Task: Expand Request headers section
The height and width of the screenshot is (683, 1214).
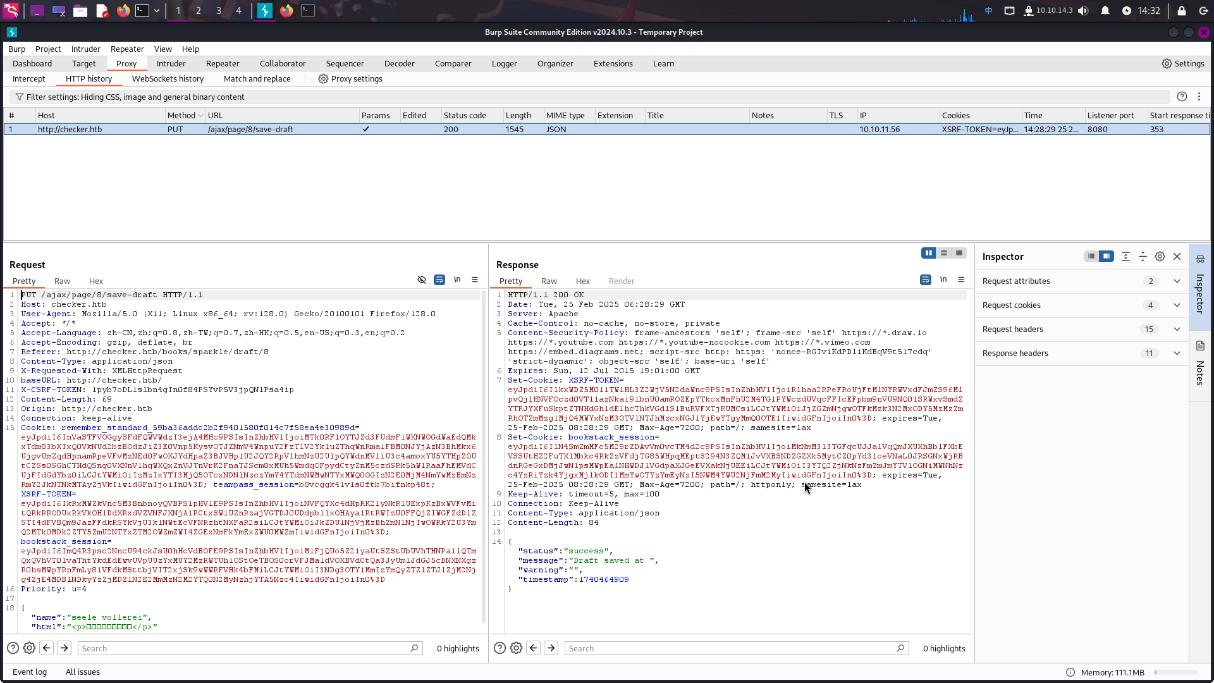Action: tap(1177, 329)
